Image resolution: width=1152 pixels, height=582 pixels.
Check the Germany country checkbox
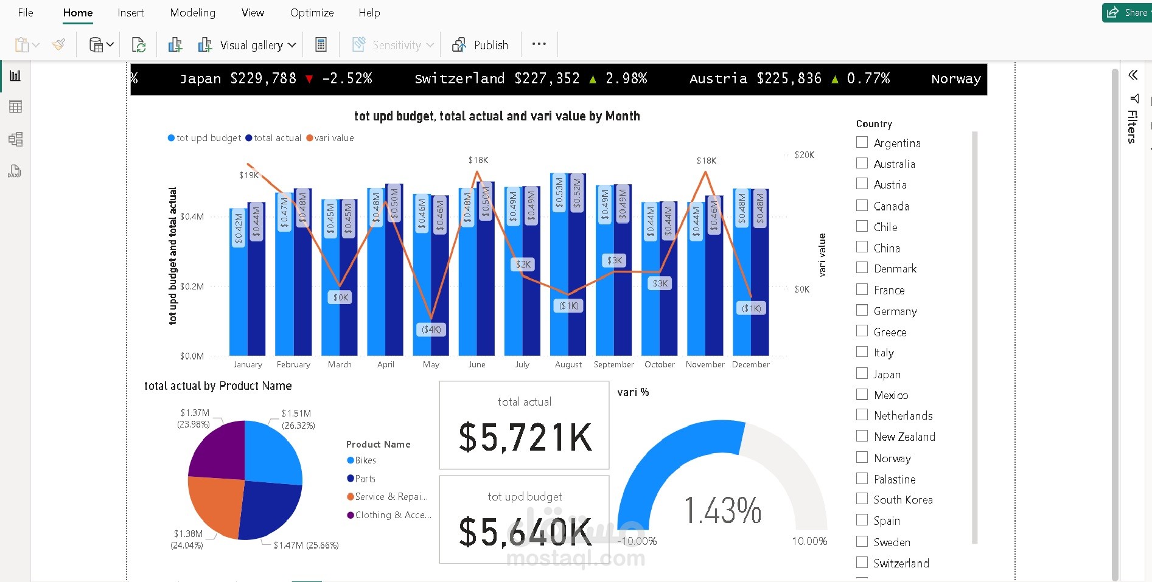coord(862,310)
